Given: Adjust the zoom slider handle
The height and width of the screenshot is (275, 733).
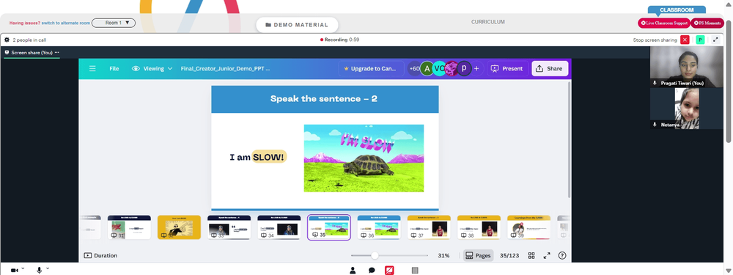Looking at the screenshot, I should 375,255.
